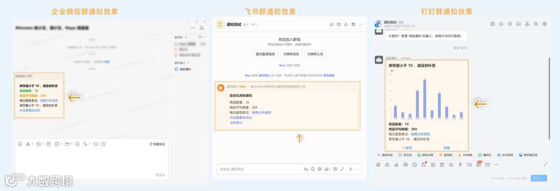Click 消息总结 shortcut in DingTalk
This screenshot has width=560, height=191.
point(385,155)
